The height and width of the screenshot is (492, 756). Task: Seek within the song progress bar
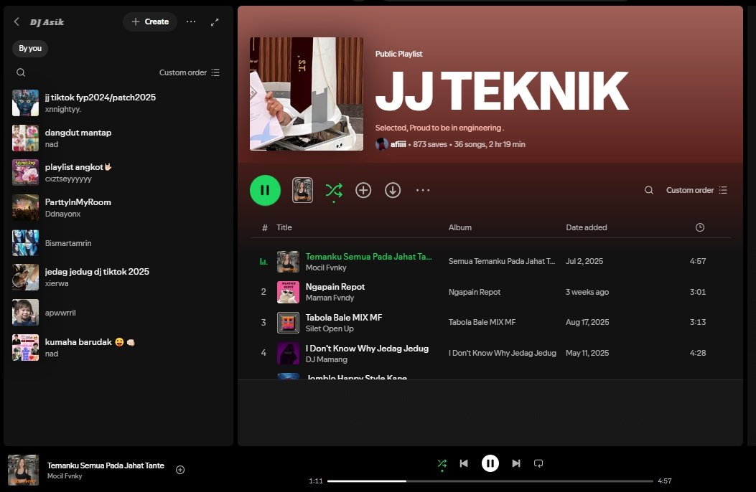pos(490,481)
